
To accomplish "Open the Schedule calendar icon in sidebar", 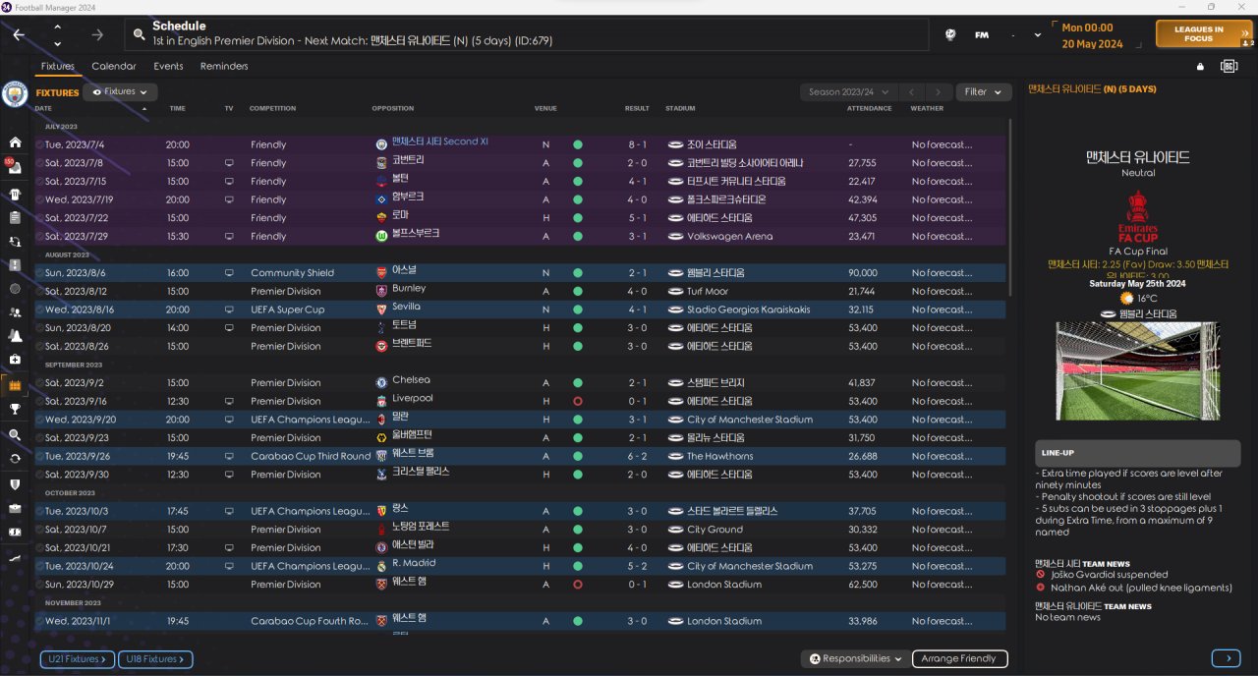I will point(15,384).
